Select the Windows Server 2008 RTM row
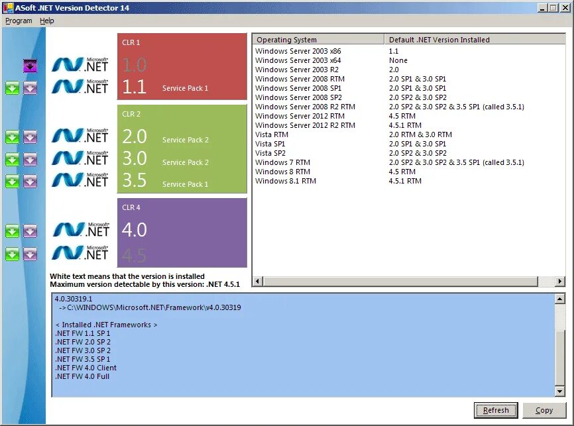This screenshot has width=574, height=426. (x=408, y=79)
